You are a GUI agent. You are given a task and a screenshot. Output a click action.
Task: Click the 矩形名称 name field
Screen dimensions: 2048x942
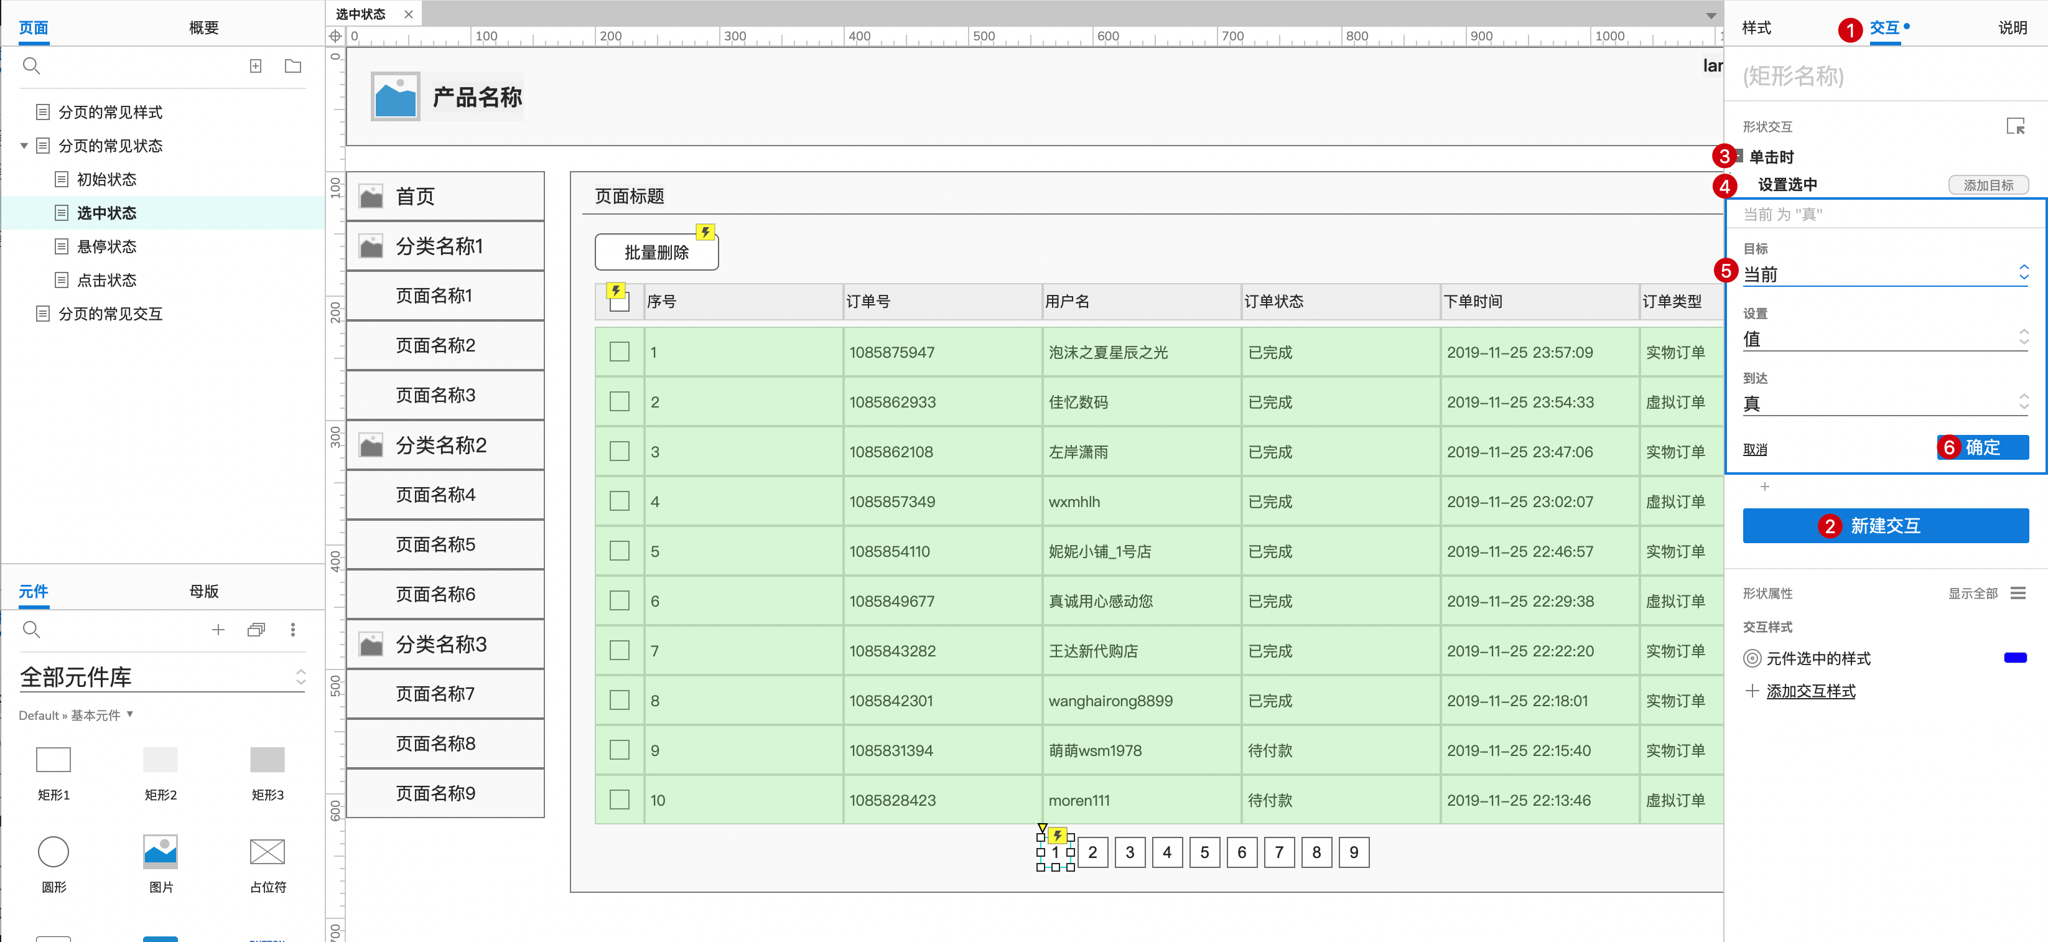1885,77
